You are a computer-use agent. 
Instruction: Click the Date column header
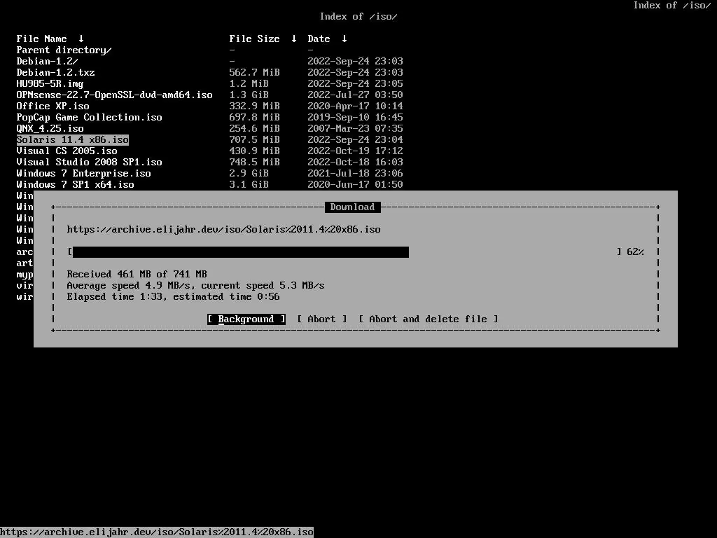click(319, 39)
